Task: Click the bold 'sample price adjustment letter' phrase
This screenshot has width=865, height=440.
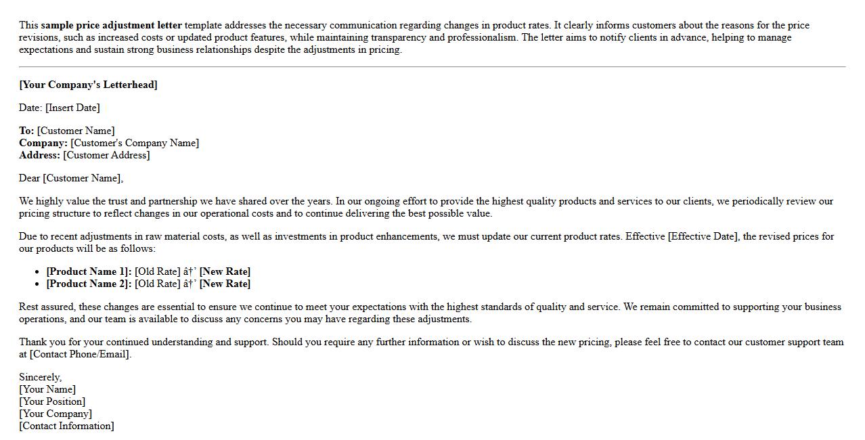Action: tap(112, 26)
